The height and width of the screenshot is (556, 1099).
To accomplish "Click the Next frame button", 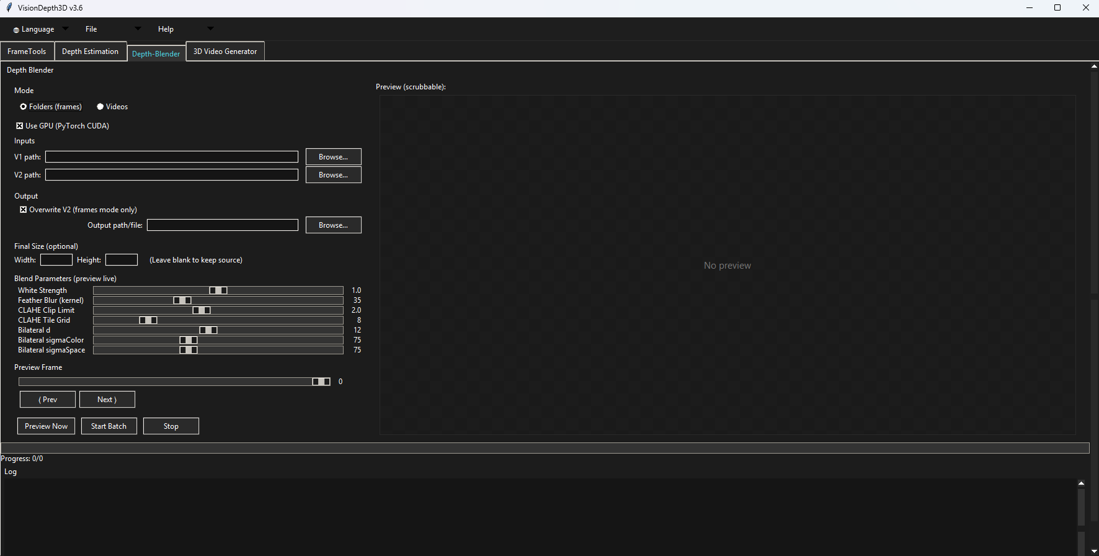I will 107,400.
